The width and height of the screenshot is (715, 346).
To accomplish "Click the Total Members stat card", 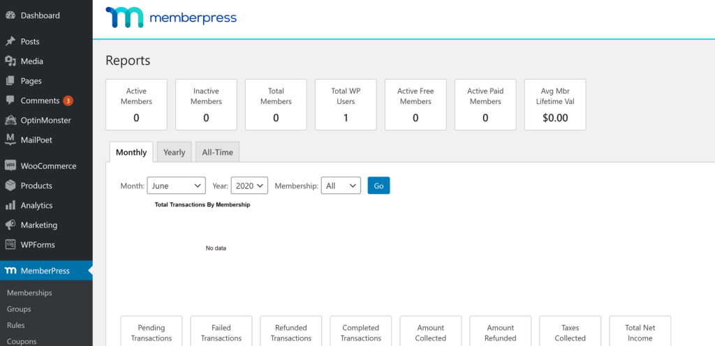I will 276,105.
